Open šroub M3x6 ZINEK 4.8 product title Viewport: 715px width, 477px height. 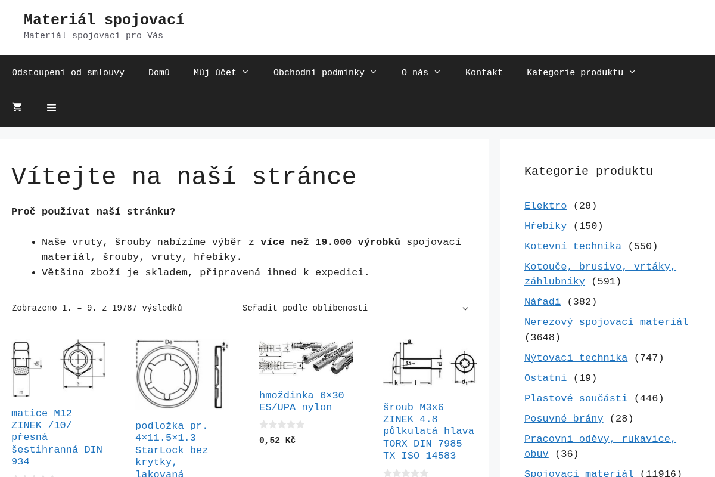click(428, 432)
